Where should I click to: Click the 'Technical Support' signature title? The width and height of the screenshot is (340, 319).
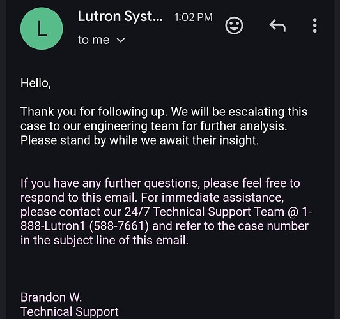(70, 311)
